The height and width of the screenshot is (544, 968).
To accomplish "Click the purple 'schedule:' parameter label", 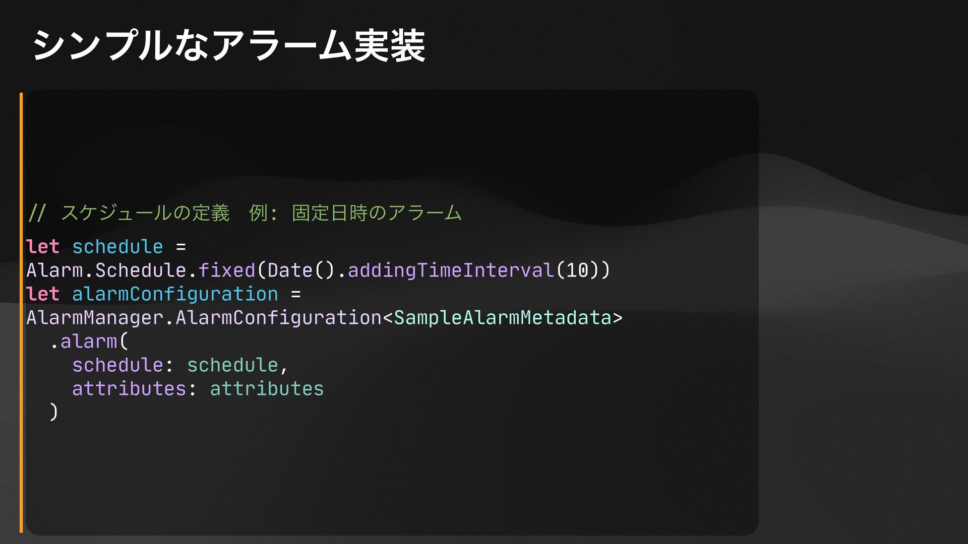I will coord(123,365).
